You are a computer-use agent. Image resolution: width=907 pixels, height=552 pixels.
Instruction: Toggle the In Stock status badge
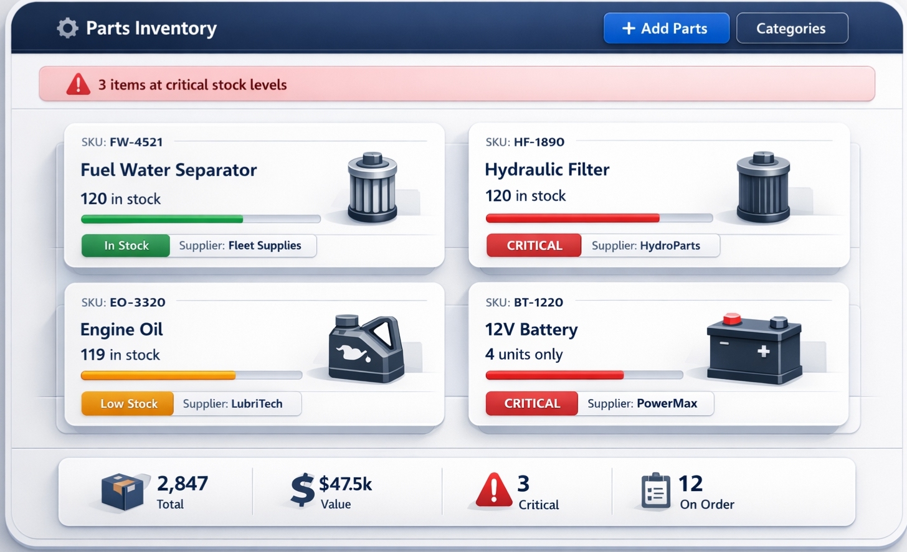[x=125, y=245]
